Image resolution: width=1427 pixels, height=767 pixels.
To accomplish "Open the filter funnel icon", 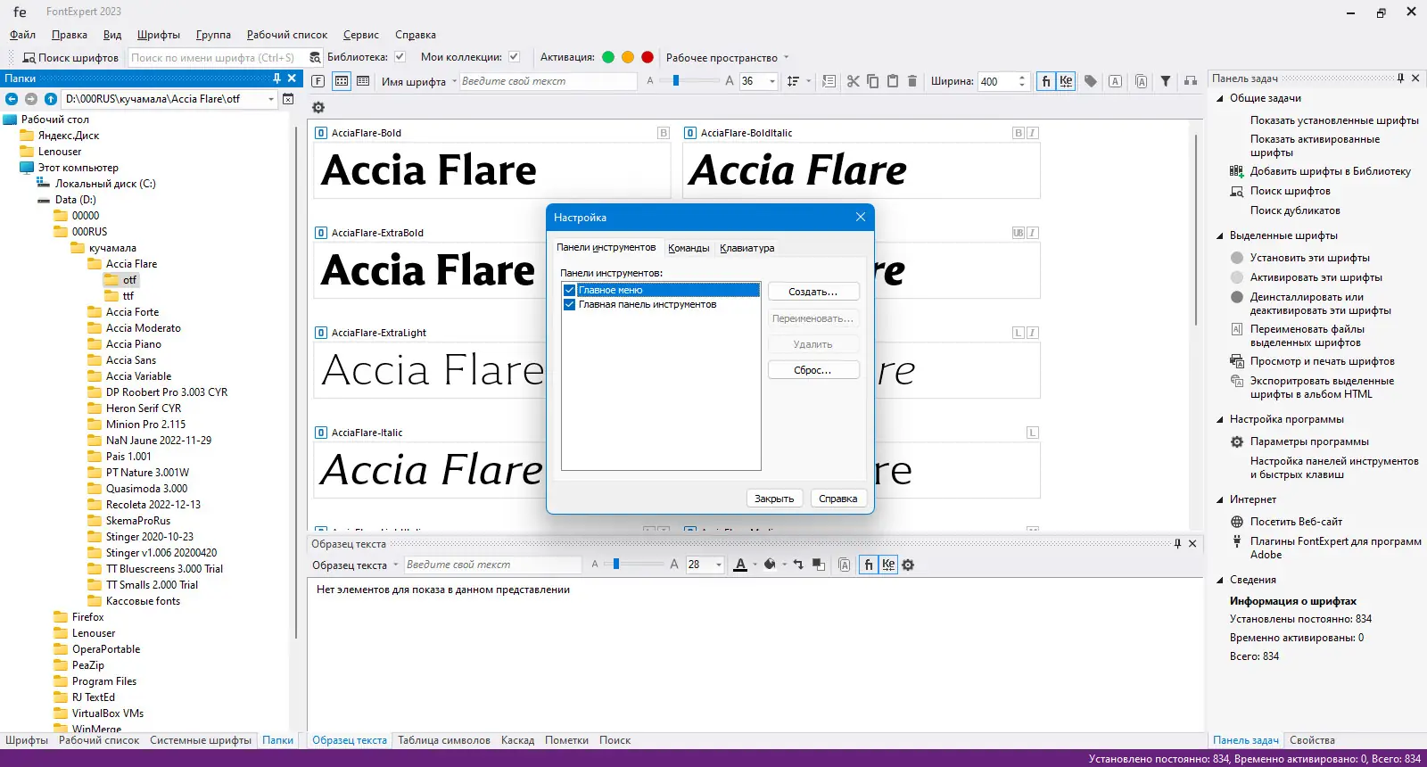I will (1166, 81).
